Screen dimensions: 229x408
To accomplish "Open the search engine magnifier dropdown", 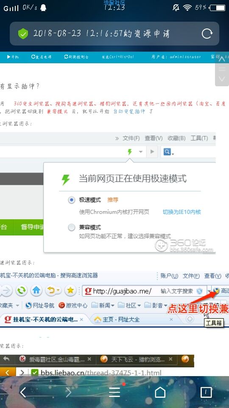I will (168, 152).
